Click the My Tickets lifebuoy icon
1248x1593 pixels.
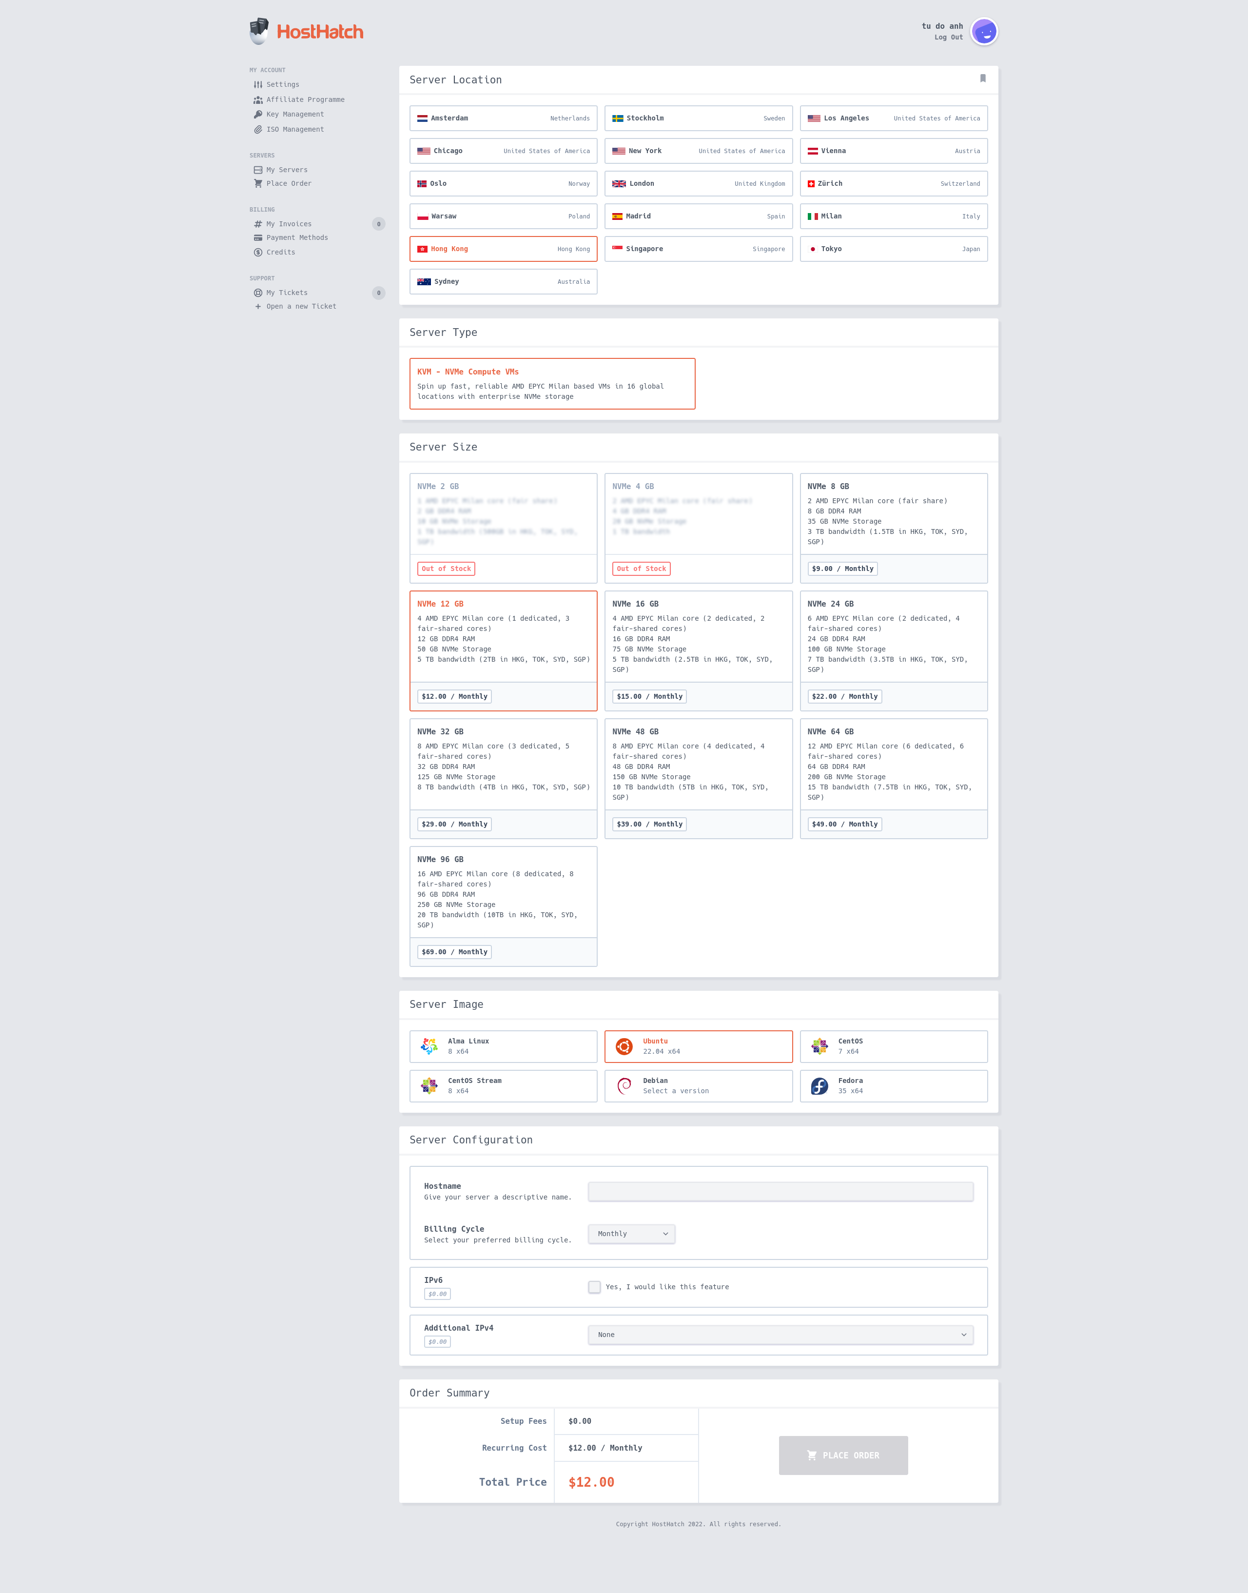pyautogui.click(x=258, y=292)
